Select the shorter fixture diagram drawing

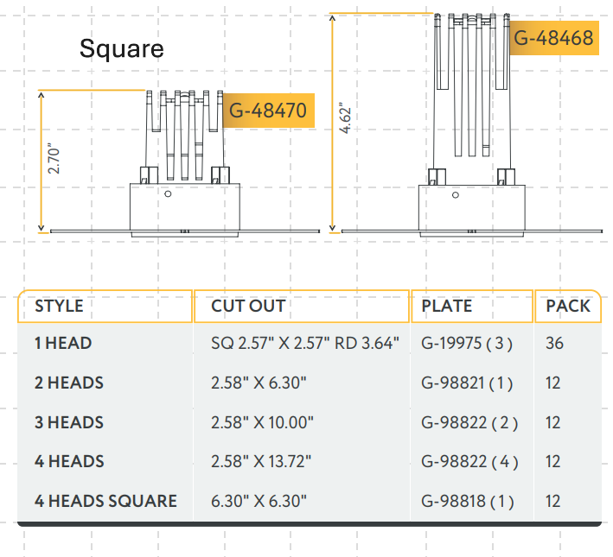(x=184, y=164)
